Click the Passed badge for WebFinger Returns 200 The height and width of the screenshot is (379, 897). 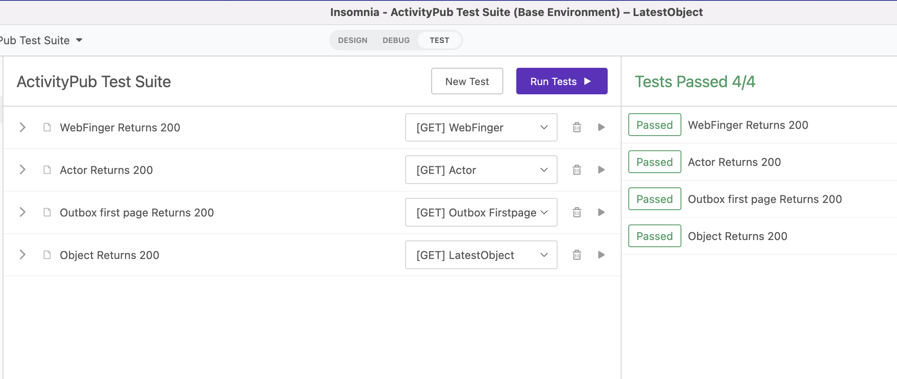(654, 125)
